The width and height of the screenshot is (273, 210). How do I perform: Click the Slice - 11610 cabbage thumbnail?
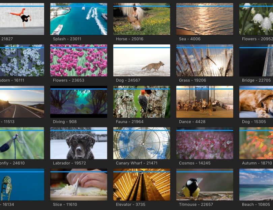pyautogui.click(x=79, y=185)
